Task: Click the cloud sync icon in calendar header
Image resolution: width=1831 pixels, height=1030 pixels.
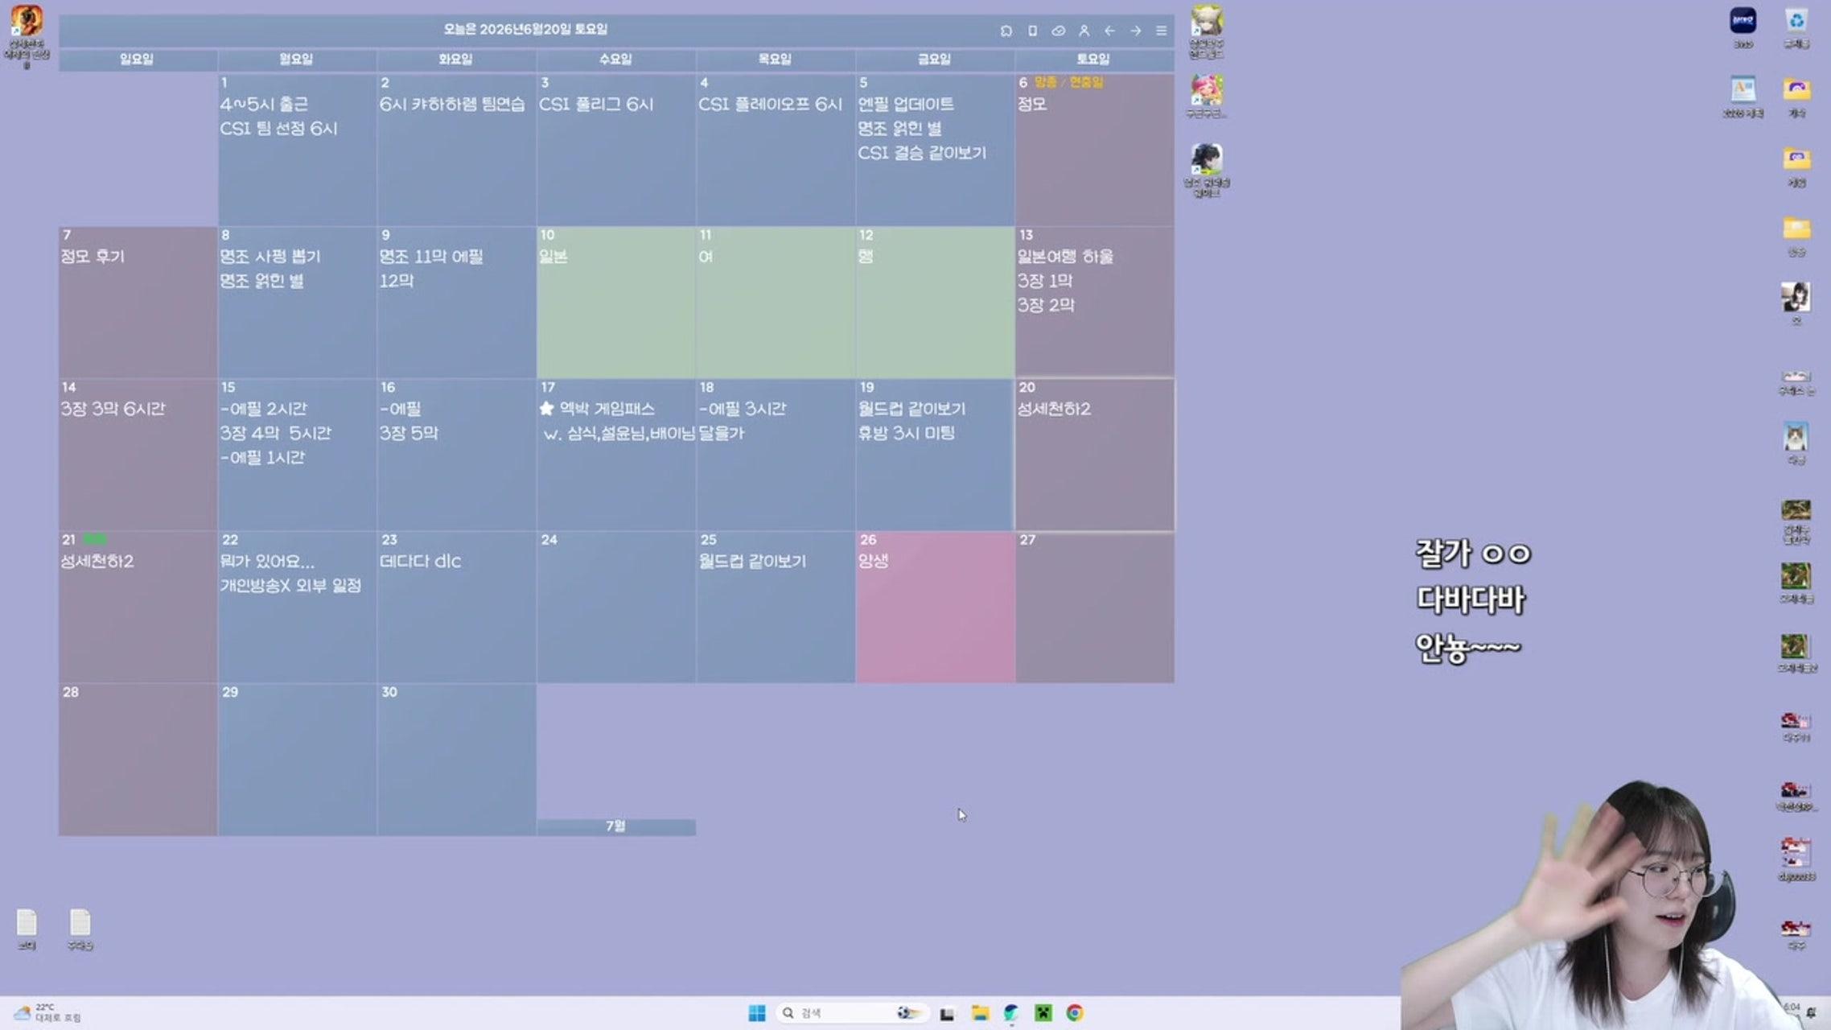Action: tap(1059, 31)
